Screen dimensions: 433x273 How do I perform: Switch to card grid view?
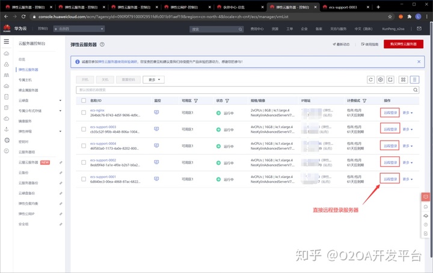pos(403,79)
